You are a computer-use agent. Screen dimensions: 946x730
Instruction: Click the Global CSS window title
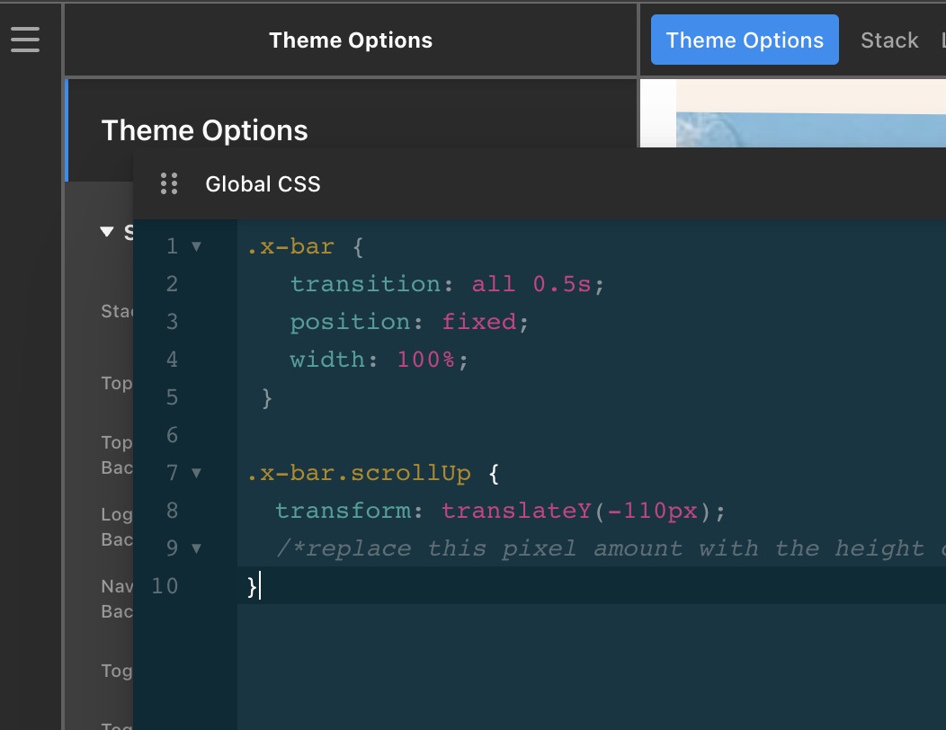(x=263, y=184)
